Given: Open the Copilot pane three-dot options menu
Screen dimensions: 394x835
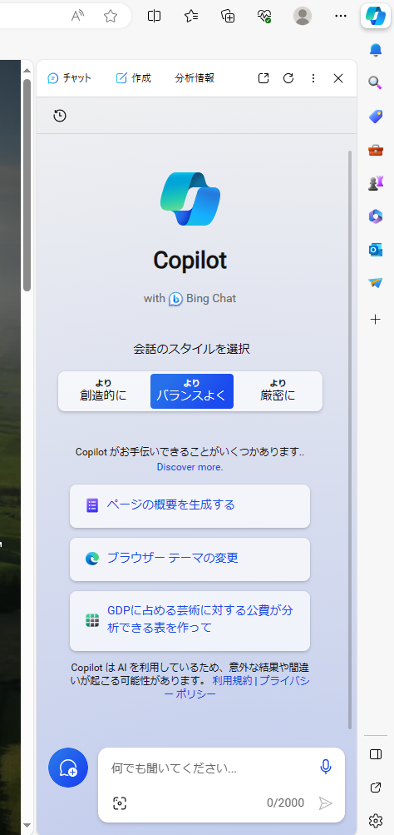Looking at the screenshot, I should pyautogui.click(x=313, y=78).
